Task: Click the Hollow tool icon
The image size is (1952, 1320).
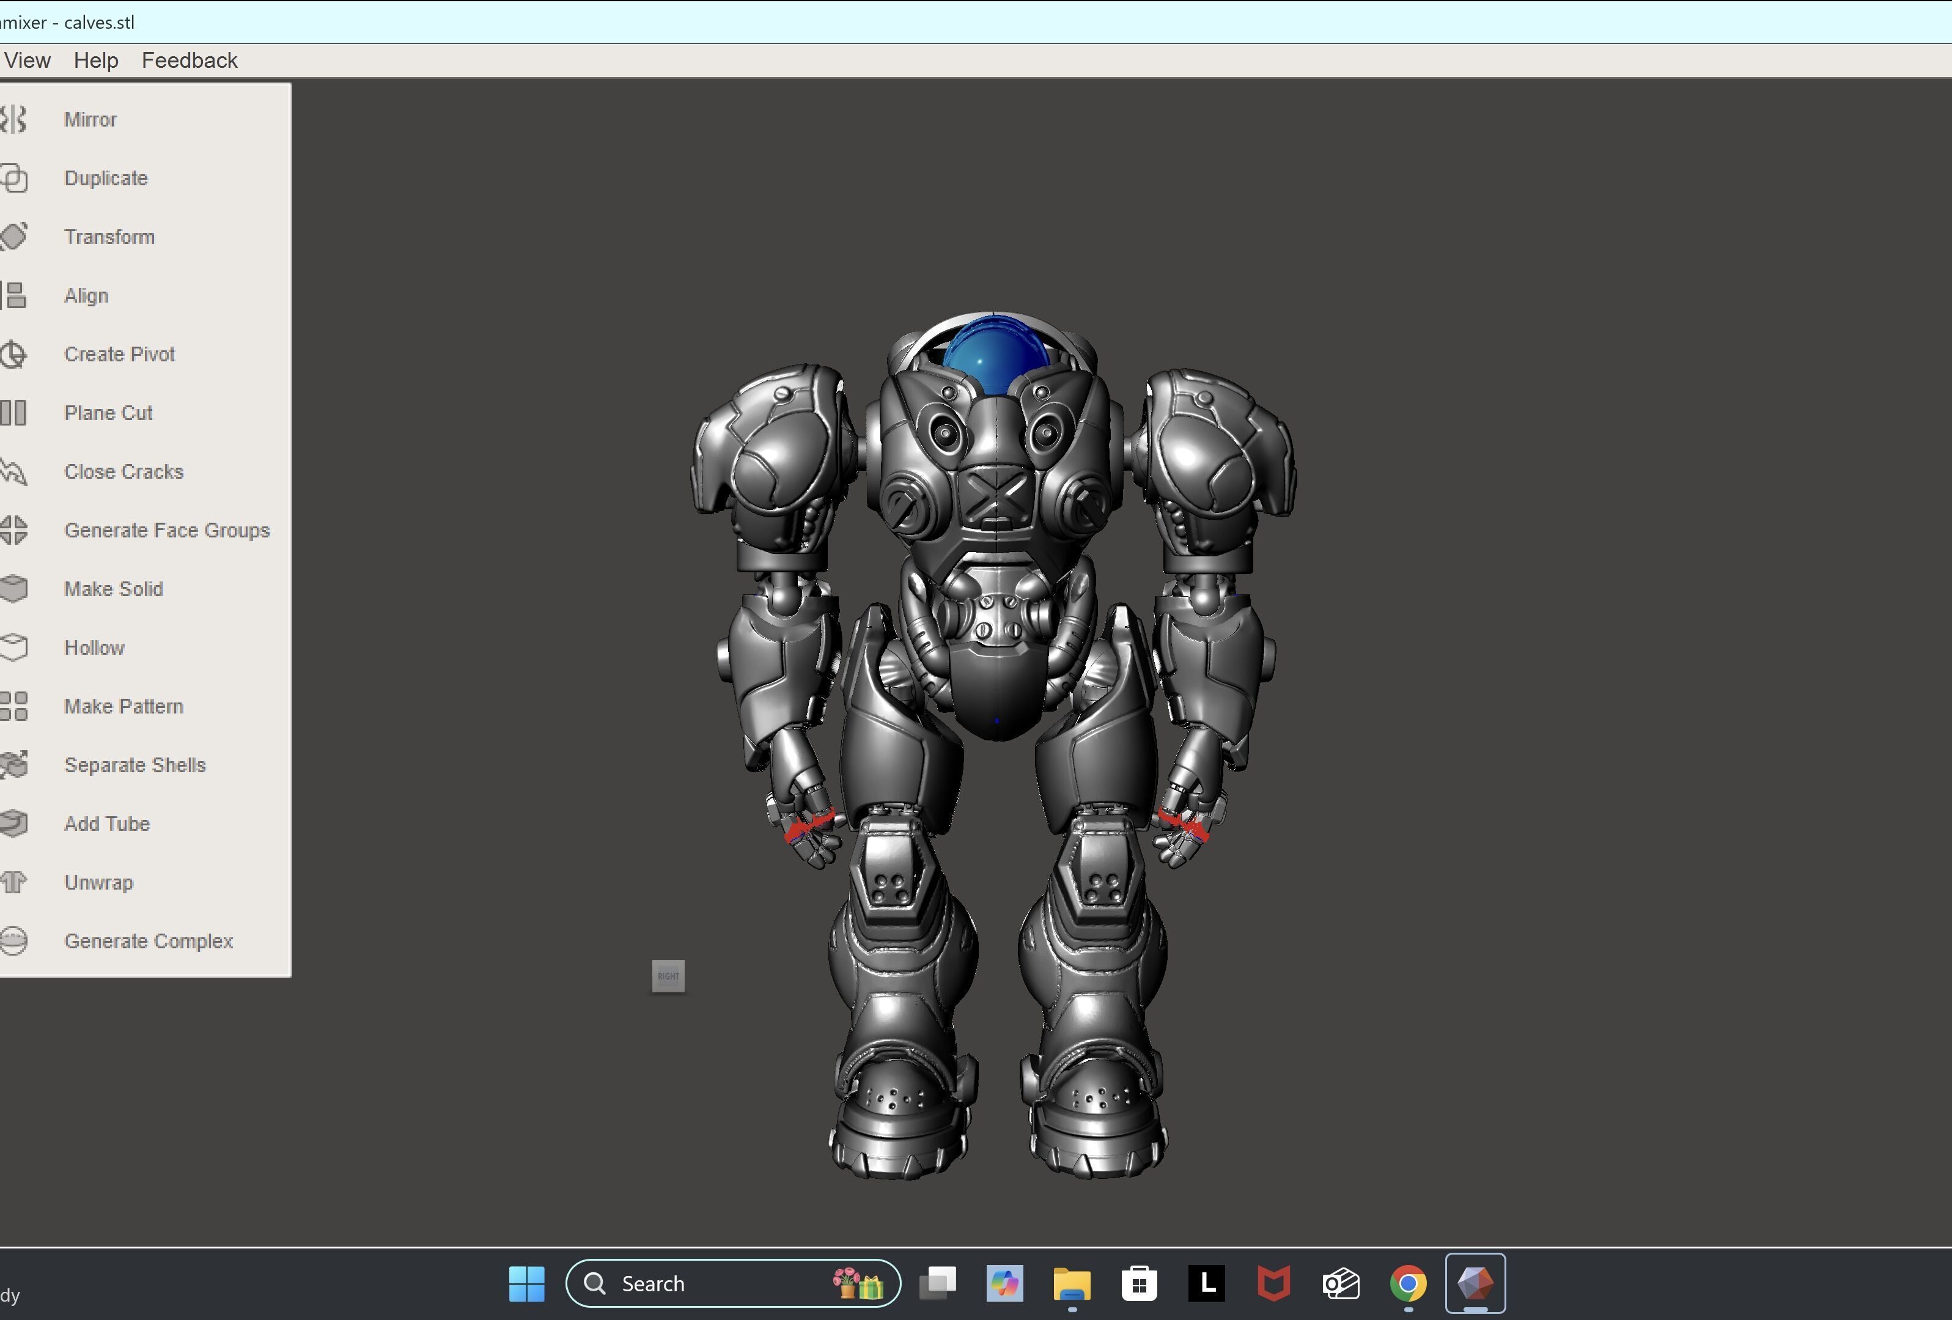Action: tap(13, 648)
